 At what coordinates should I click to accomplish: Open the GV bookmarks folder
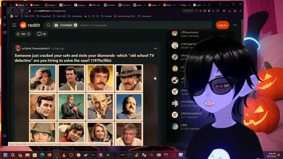(95, 16)
